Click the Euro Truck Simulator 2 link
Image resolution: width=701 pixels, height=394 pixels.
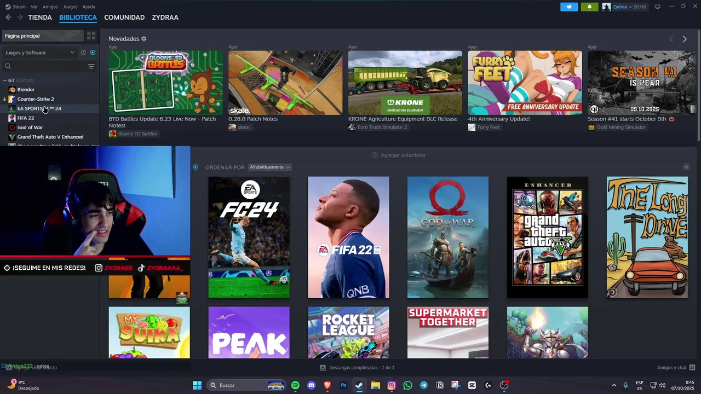pos(382,127)
